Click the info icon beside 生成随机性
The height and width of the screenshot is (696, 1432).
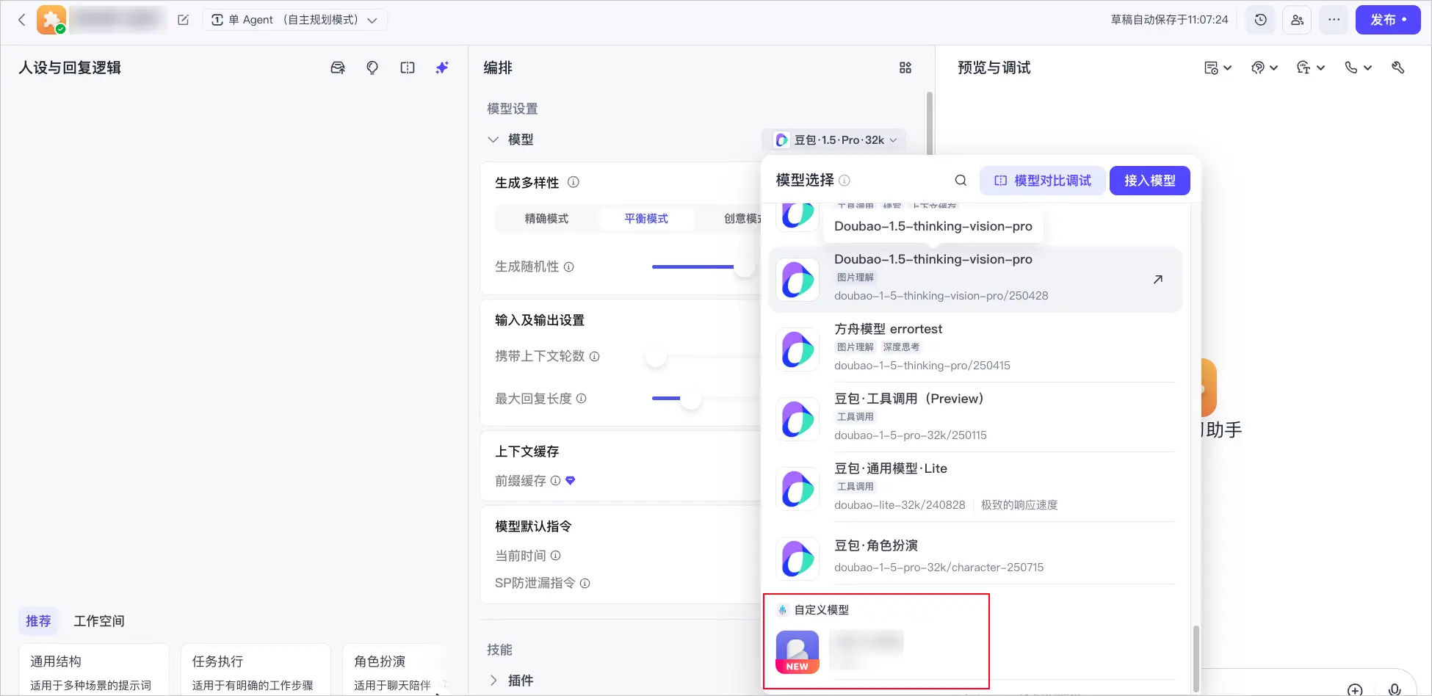tap(569, 267)
